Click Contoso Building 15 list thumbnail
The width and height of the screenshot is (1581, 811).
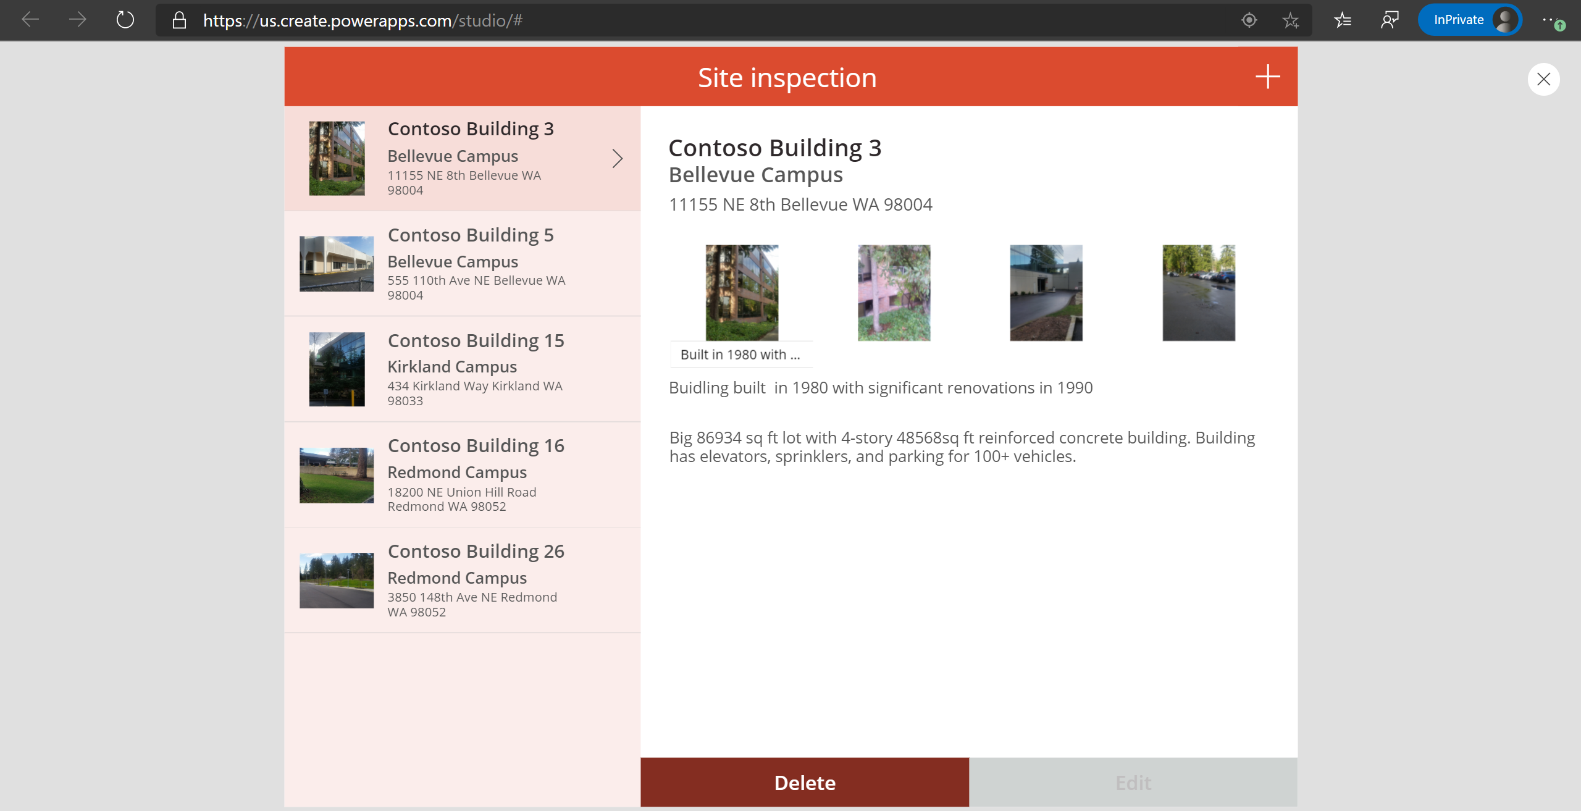pos(337,369)
